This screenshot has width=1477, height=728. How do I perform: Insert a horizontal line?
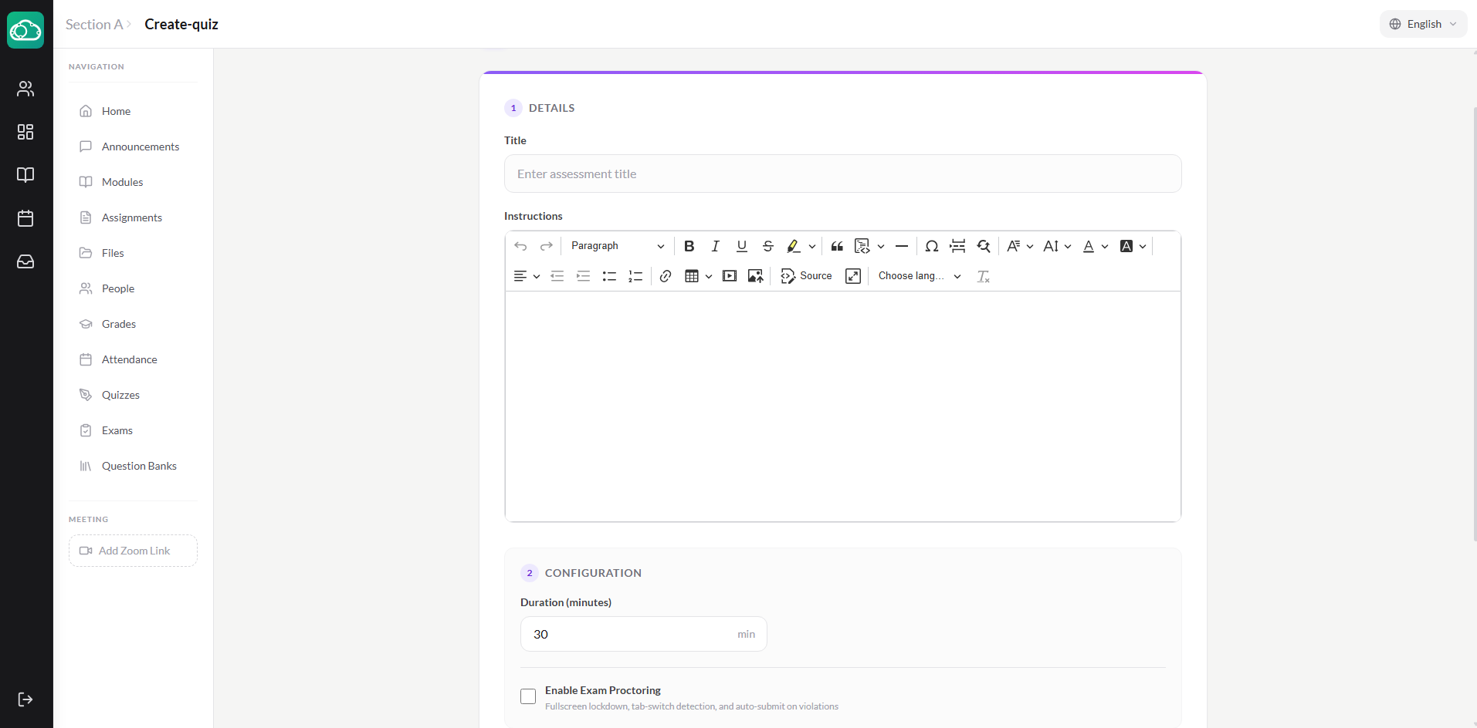(902, 246)
